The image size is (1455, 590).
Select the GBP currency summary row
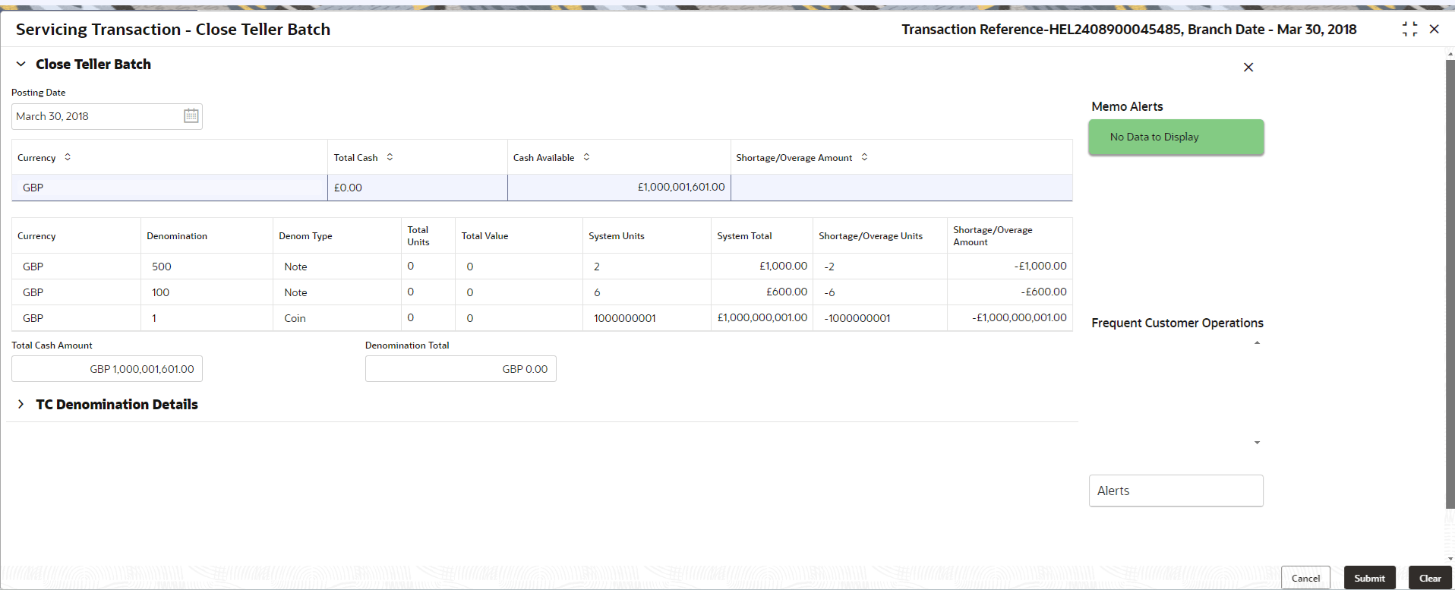point(542,188)
